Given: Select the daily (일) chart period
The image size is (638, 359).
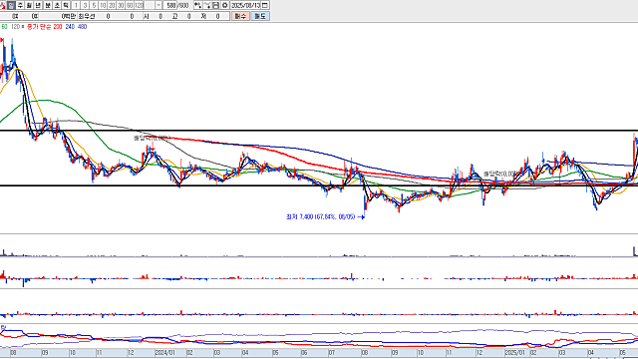Looking at the screenshot, I should click(11, 5).
